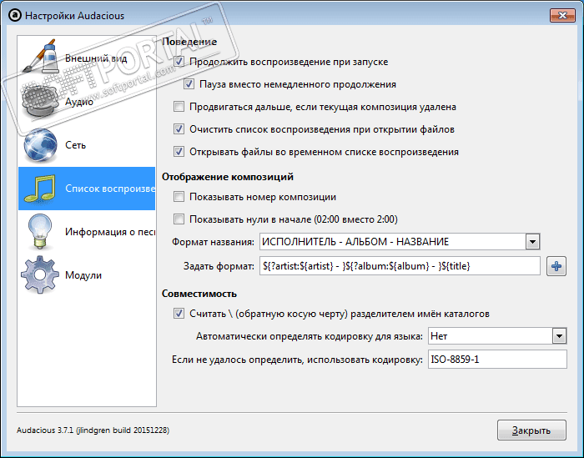Enable Показывать номер композиции

(179, 197)
